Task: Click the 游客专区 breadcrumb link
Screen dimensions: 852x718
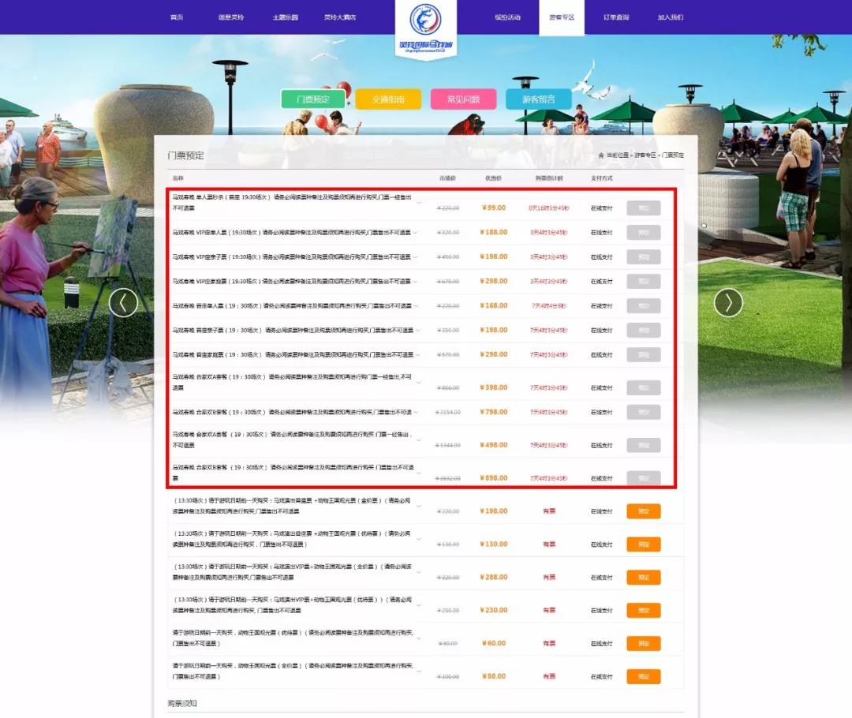Action: (645, 155)
